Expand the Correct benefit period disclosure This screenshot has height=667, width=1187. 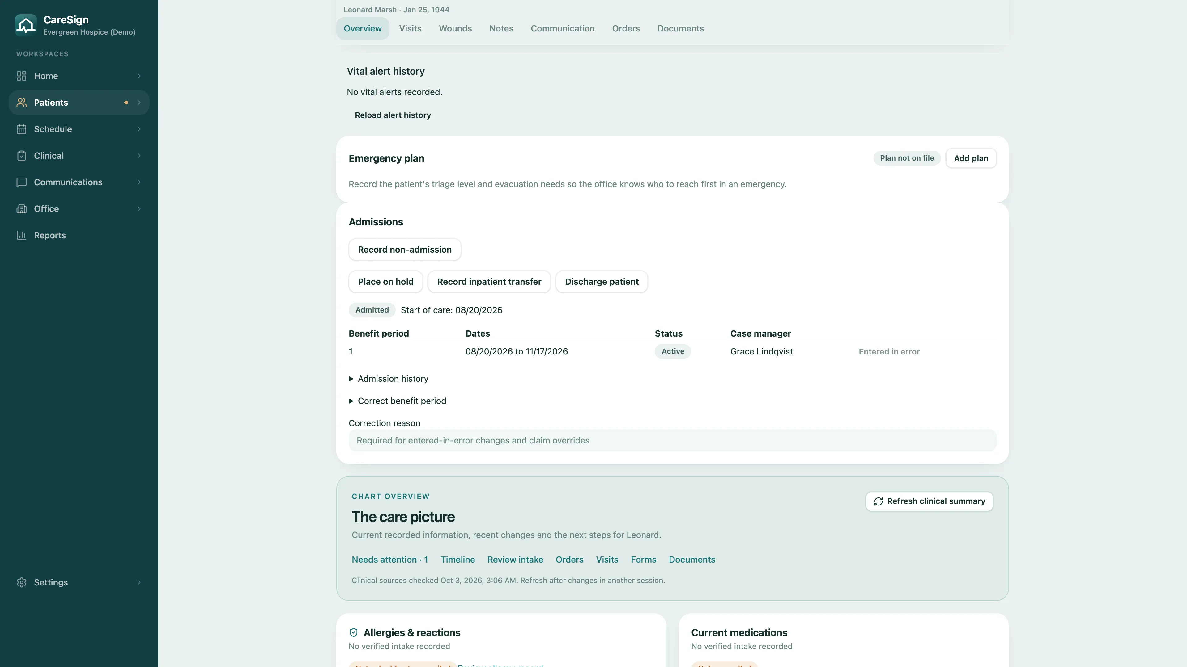tap(397, 401)
